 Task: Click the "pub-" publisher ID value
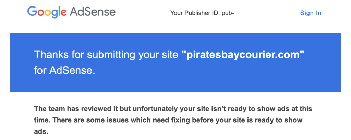(x=228, y=13)
